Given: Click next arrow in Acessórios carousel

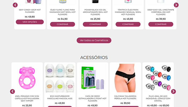Looking at the screenshot, I should (x=173, y=91).
